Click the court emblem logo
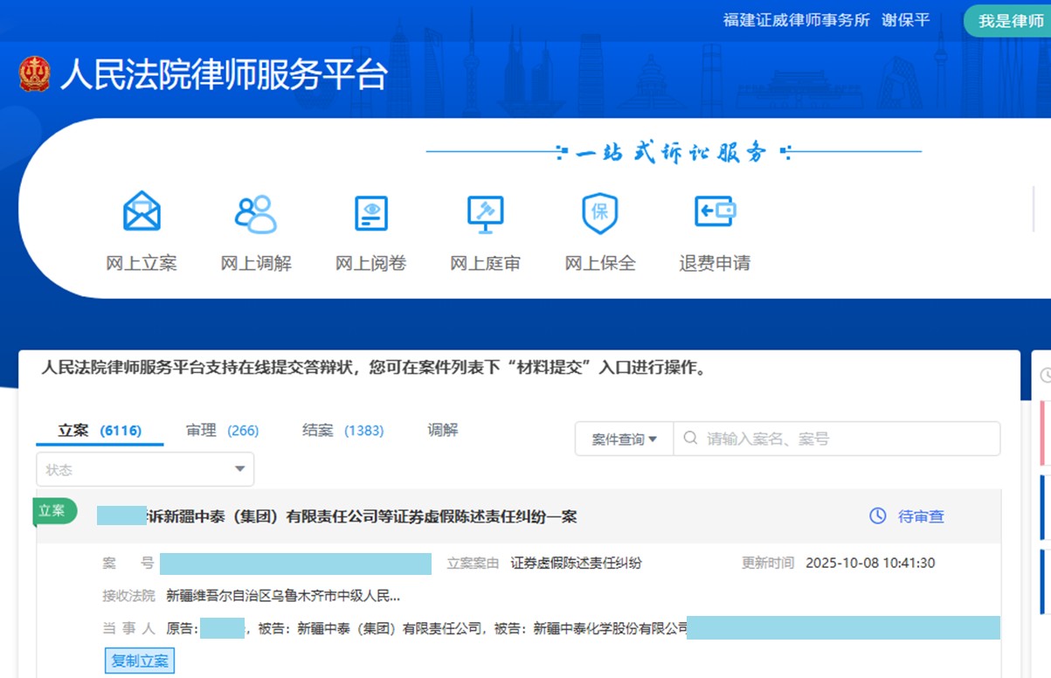The width and height of the screenshot is (1051, 678). click(x=35, y=74)
